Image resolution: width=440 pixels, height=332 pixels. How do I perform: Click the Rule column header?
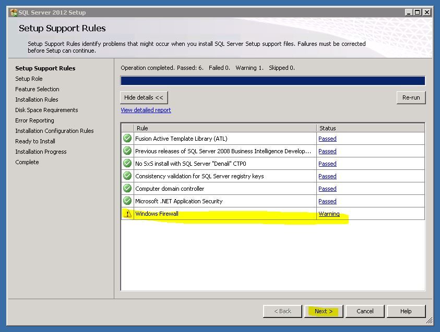pos(225,128)
